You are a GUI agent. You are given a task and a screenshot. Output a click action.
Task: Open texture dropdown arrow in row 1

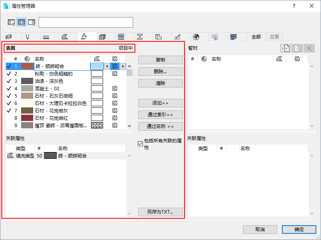(x=123, y=66)
